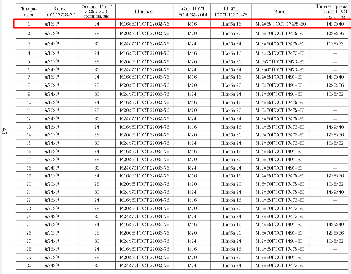Click 'М12×60 ГОСТ 17475-80' in variant 3 row
The image size is (351, 274).
pyautogui.click(x=280, y=43)
